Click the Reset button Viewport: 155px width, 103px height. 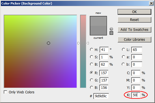tap(134, 20)
